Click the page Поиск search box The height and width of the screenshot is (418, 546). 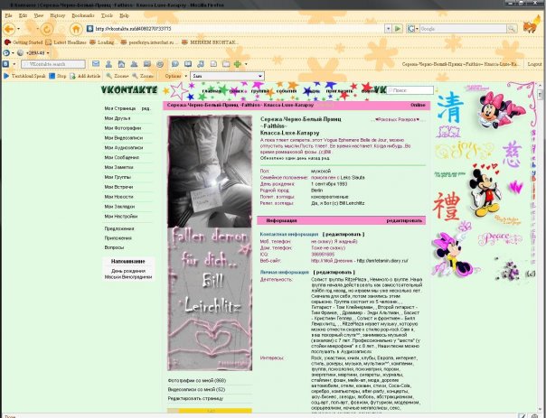tap(409, 90)
